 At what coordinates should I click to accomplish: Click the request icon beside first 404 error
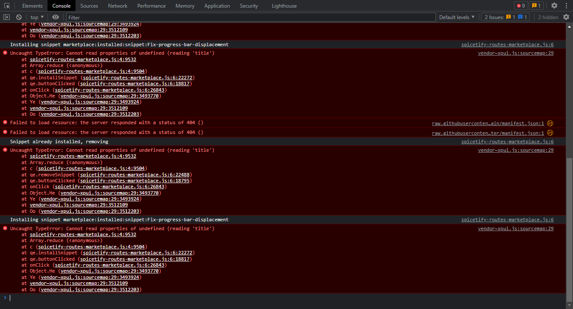(550, 123)
